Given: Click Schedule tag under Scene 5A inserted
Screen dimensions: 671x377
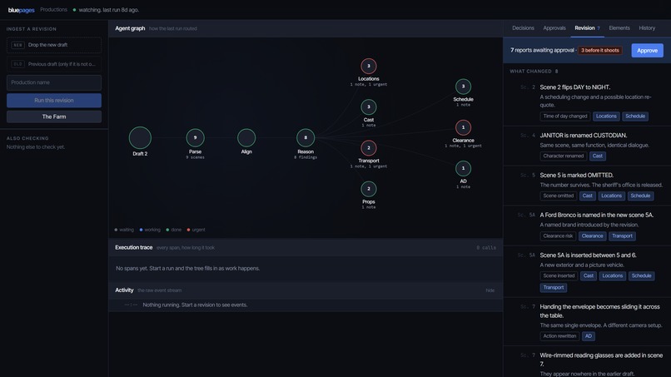Looking at the screenshot, I should (642, 276).
